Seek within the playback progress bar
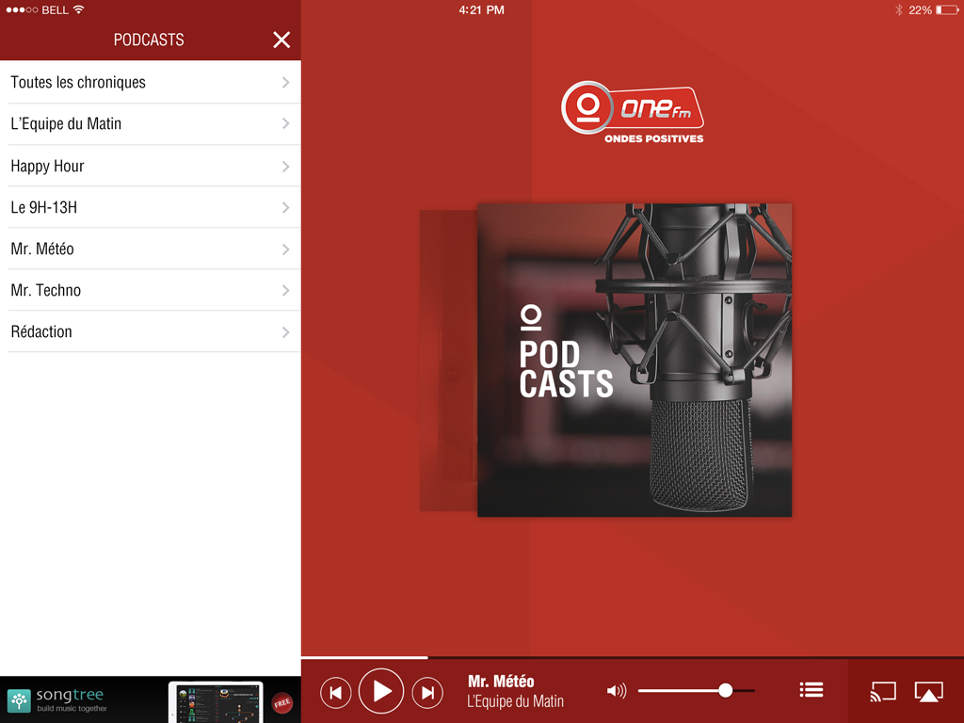964x723 pixels. [x=633, y=657]
